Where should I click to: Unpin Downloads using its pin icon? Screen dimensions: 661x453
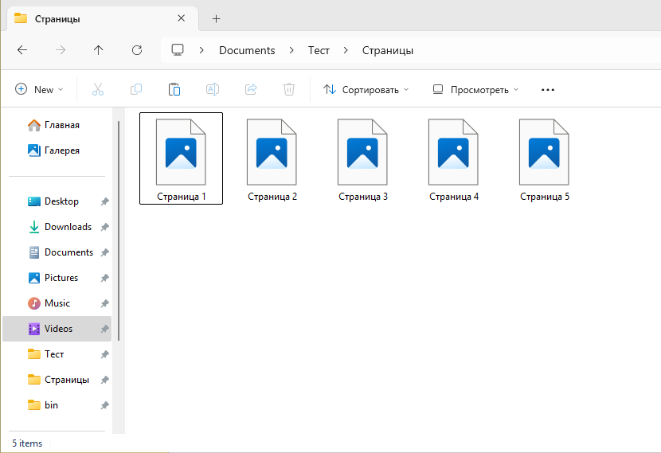[x=104, y=227]
